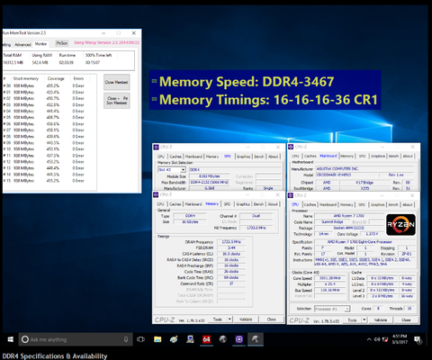Screen dimensions: 432x360
Task: Click the purple CPU-Z taskbar icon
Action: tap(238, 339)
